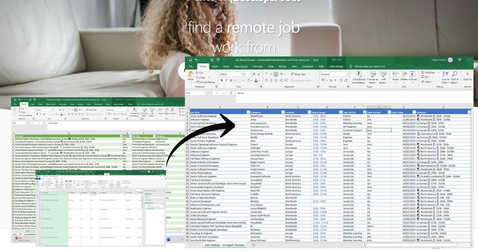Click the AutoSum icon

[x=423, y=73]
